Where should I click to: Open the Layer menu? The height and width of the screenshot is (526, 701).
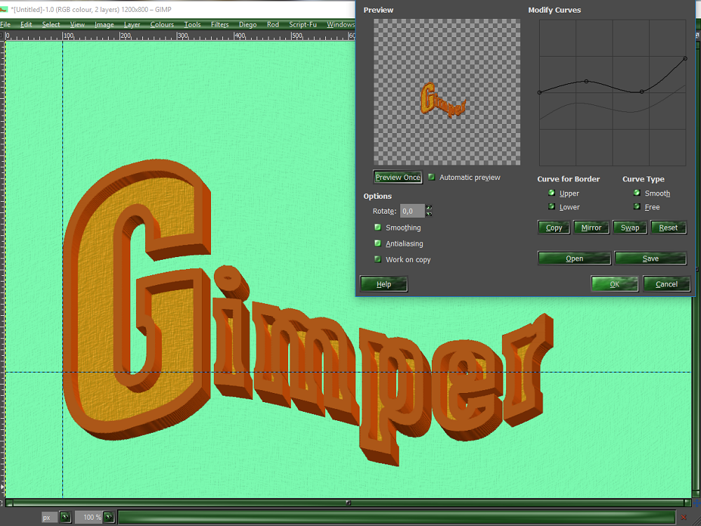point(132,25)
